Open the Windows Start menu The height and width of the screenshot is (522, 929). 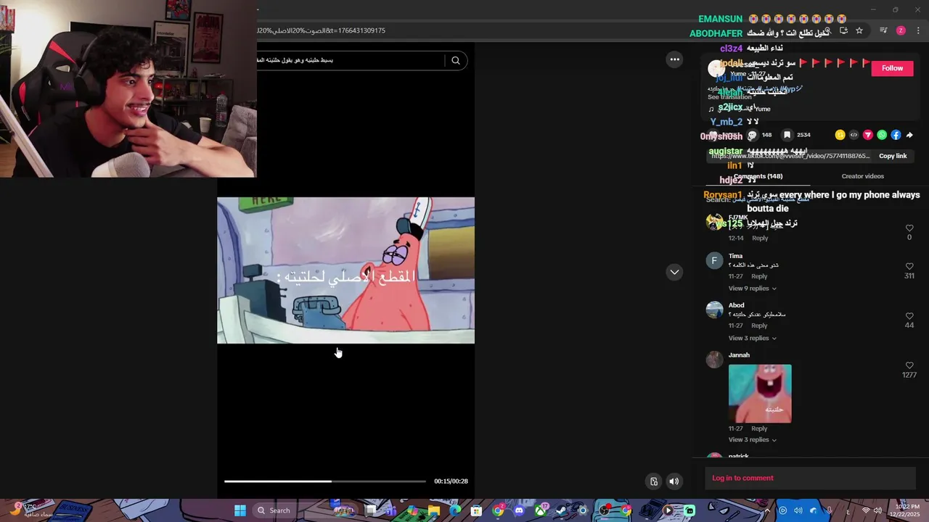[240, 510]
